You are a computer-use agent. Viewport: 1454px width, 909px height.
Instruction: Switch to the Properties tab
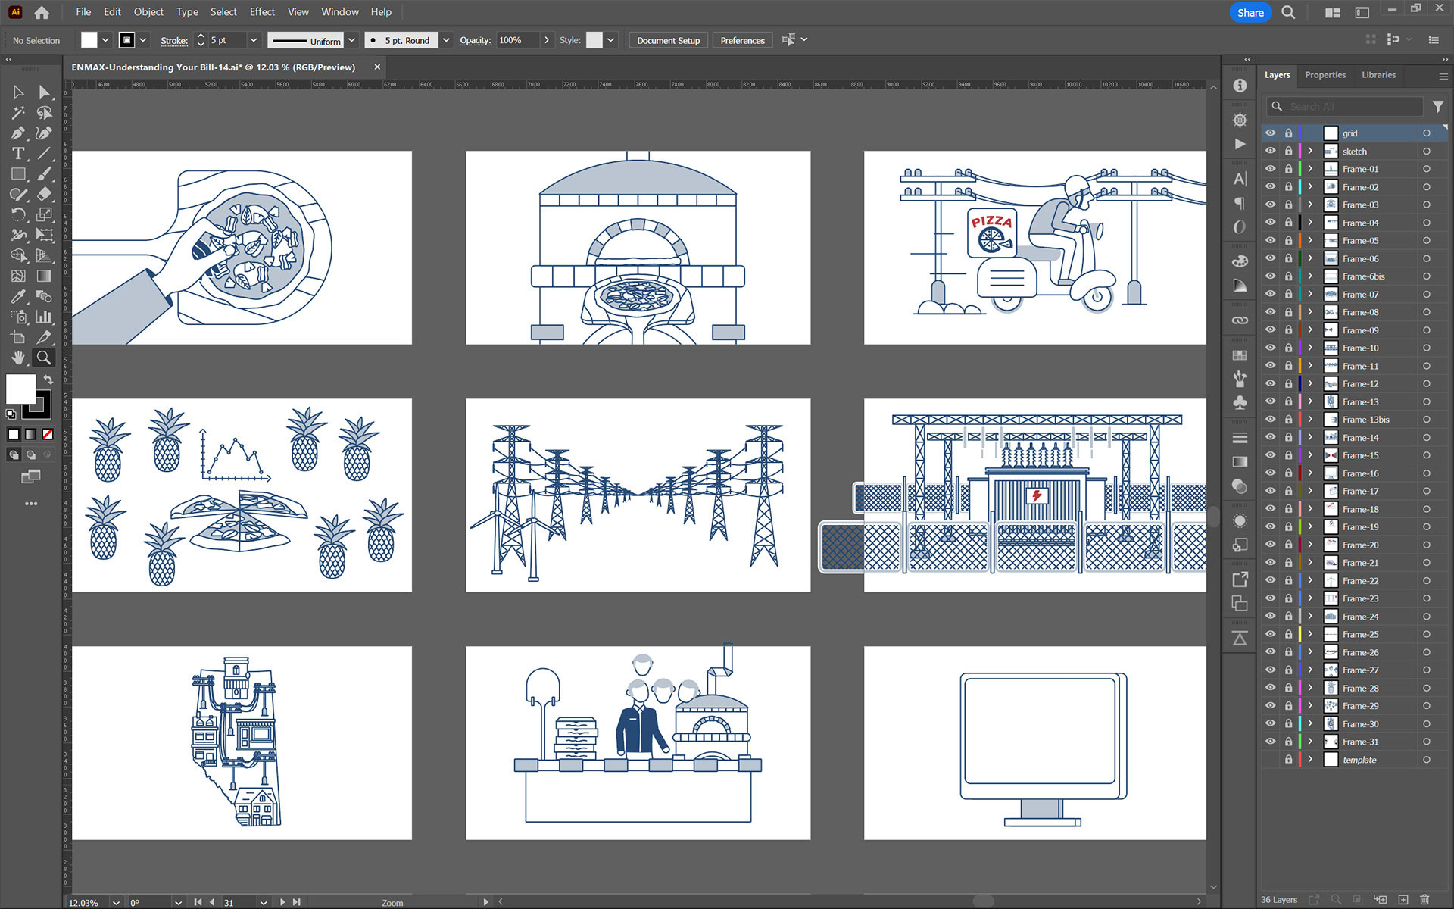click(x=1325, y=75)
